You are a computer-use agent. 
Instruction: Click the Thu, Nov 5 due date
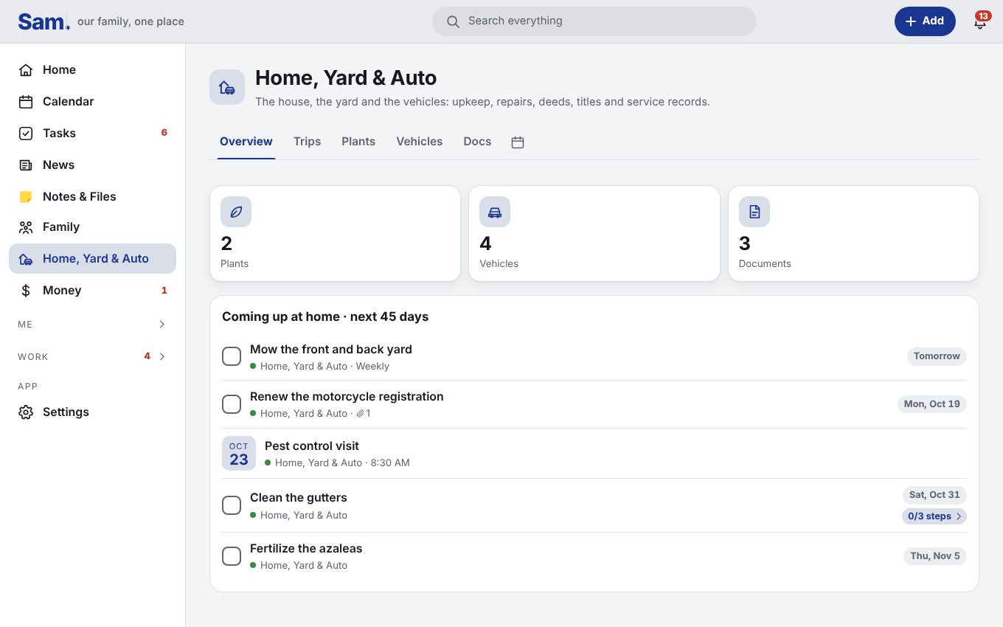pos(935,556)
